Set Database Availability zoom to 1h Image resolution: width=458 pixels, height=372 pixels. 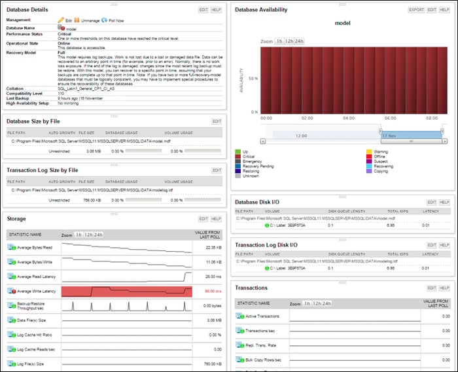279,41
